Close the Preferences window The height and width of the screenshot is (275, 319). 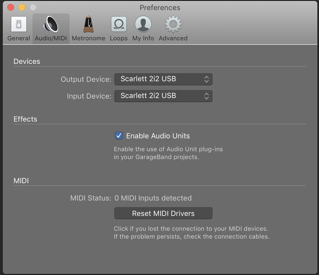11,7
